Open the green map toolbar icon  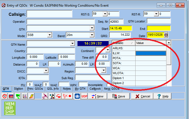[x=18, y=96]
